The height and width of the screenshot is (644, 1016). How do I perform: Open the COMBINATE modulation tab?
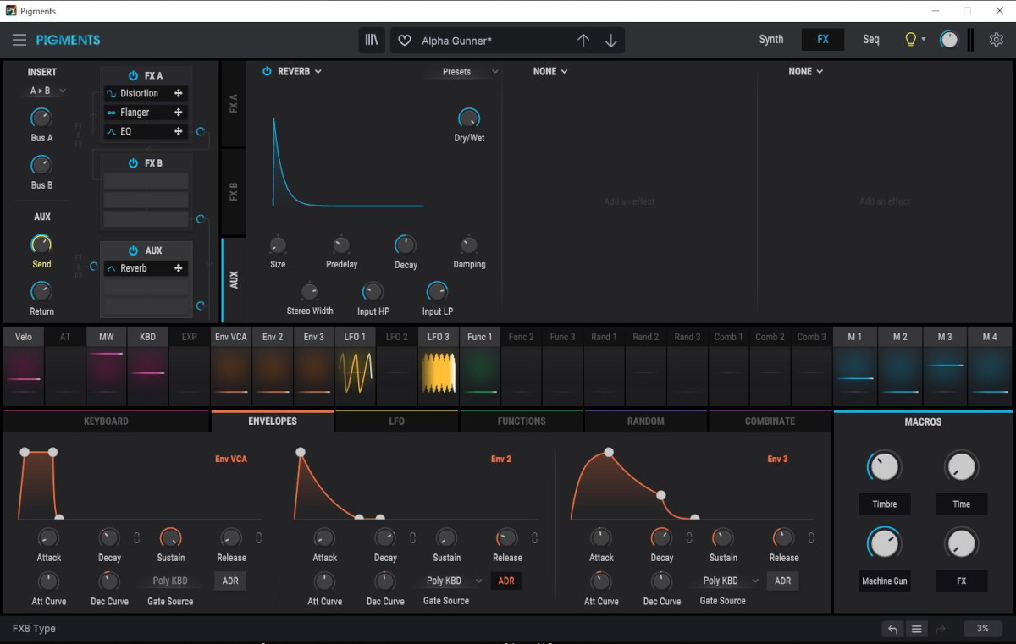coord(770,421)
